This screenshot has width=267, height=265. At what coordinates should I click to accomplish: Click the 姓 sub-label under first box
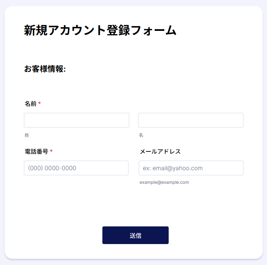[x=27, y=135]
